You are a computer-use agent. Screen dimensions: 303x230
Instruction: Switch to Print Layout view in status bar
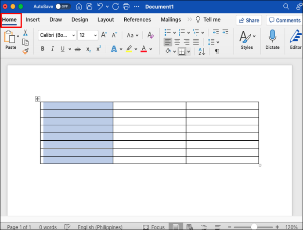coord(176,227)
